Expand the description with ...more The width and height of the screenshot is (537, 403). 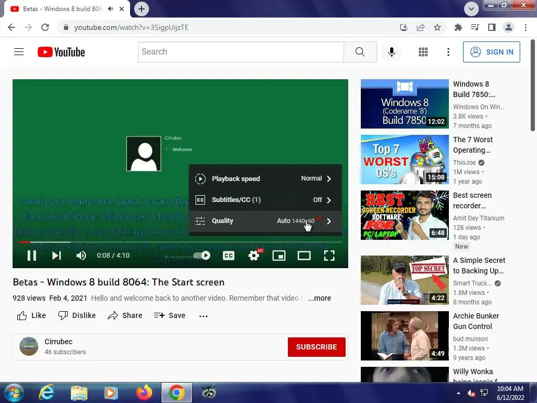319,298
